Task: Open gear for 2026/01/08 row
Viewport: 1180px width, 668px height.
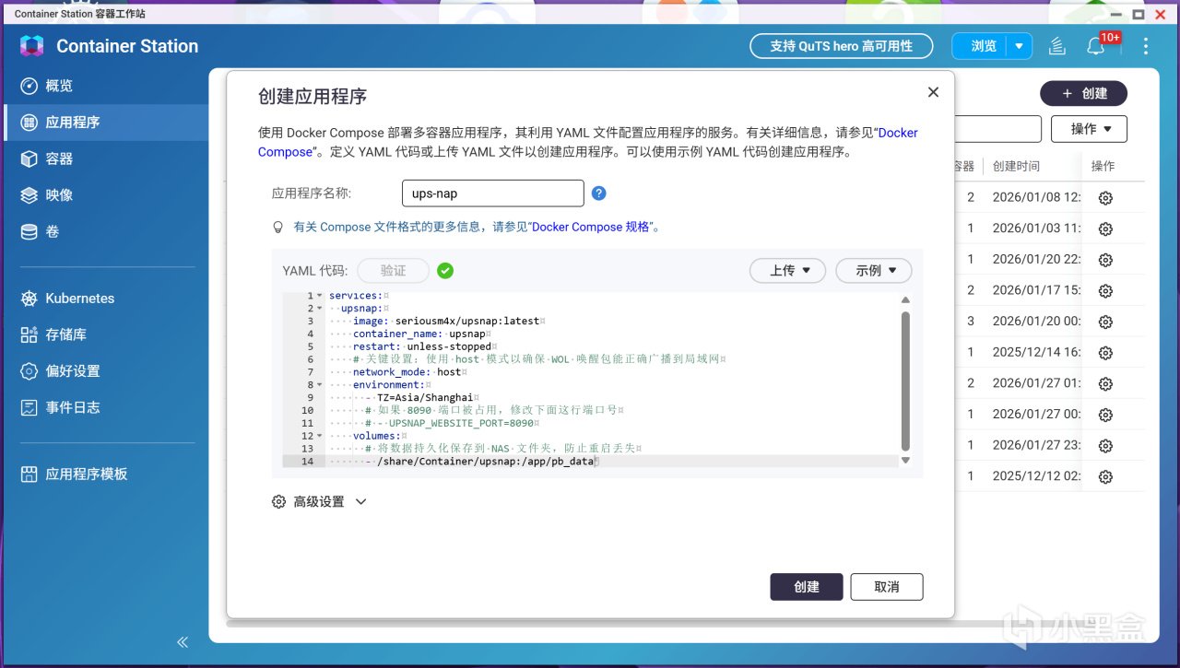Action: [x=1105, y=198]
